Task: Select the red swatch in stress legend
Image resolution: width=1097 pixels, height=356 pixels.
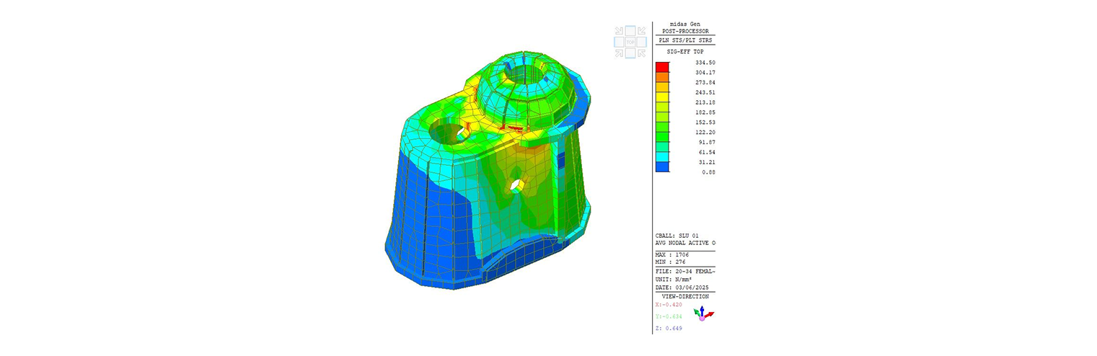Action: tap(661, 67)
